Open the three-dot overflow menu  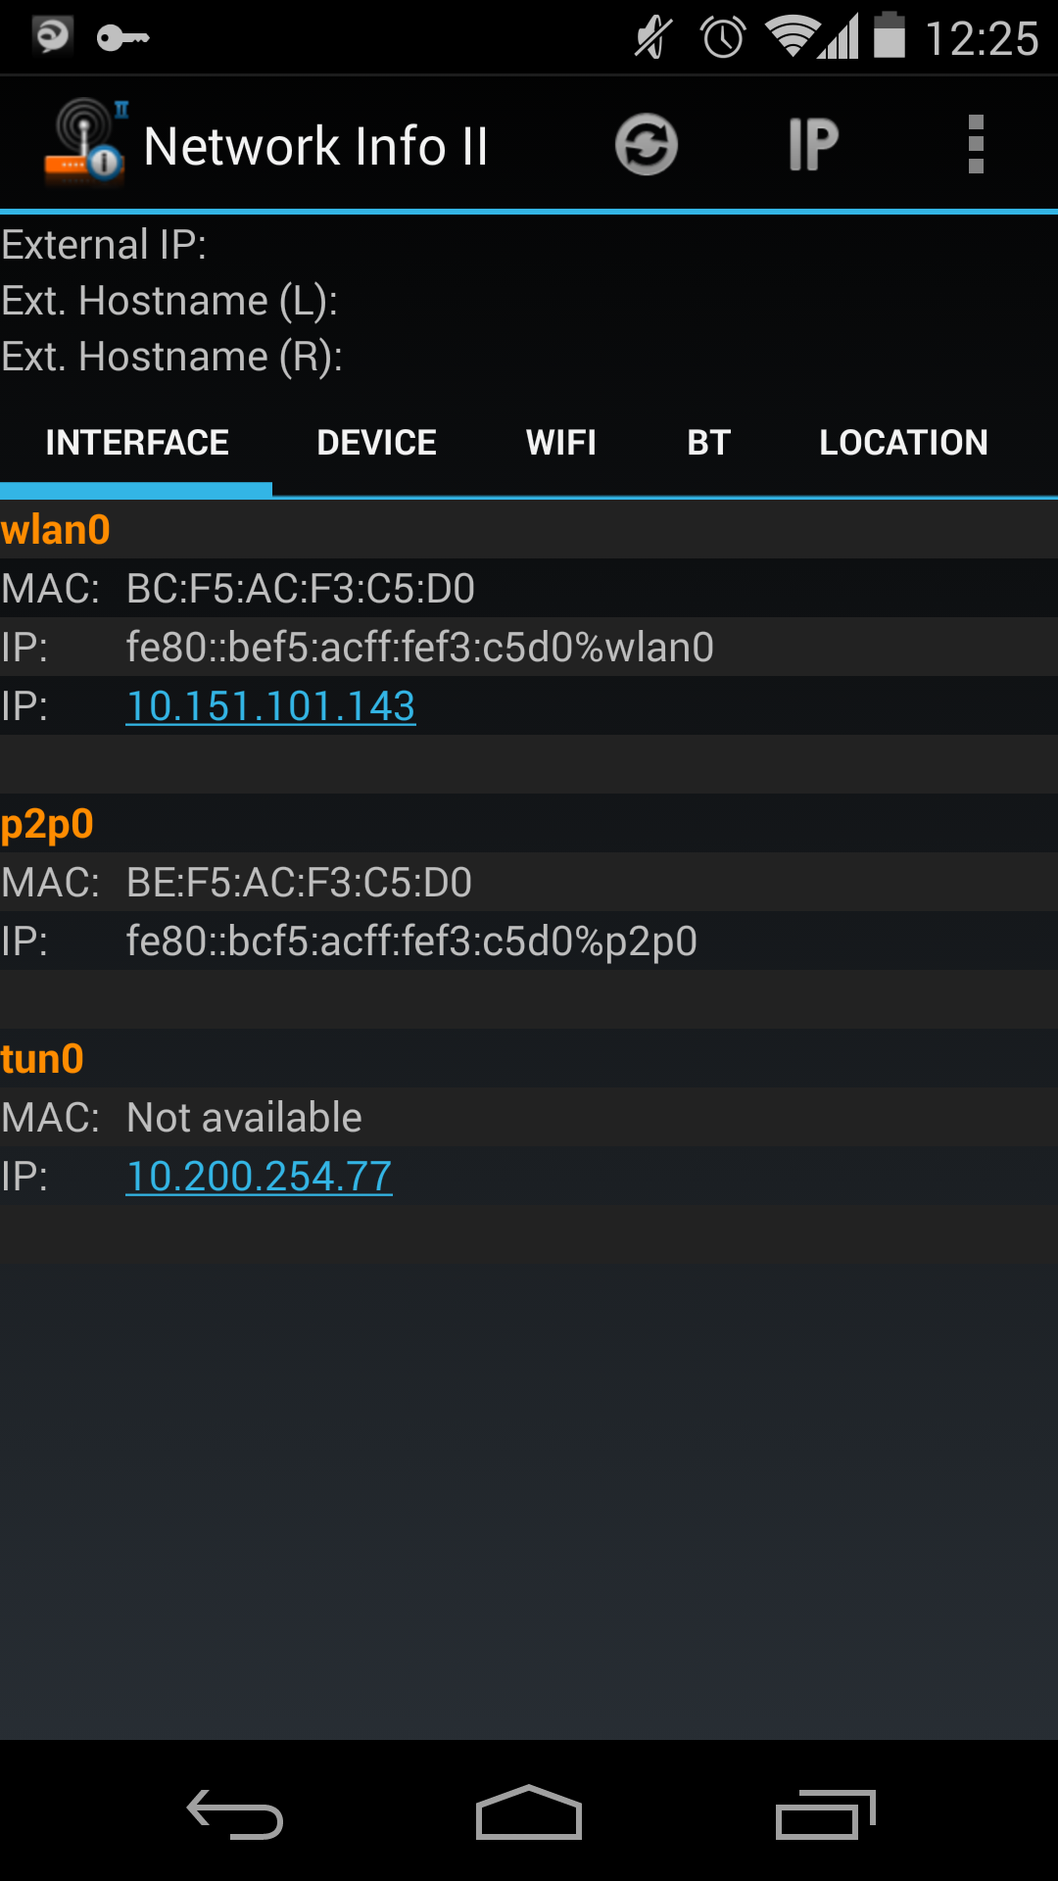click(976, 145)
